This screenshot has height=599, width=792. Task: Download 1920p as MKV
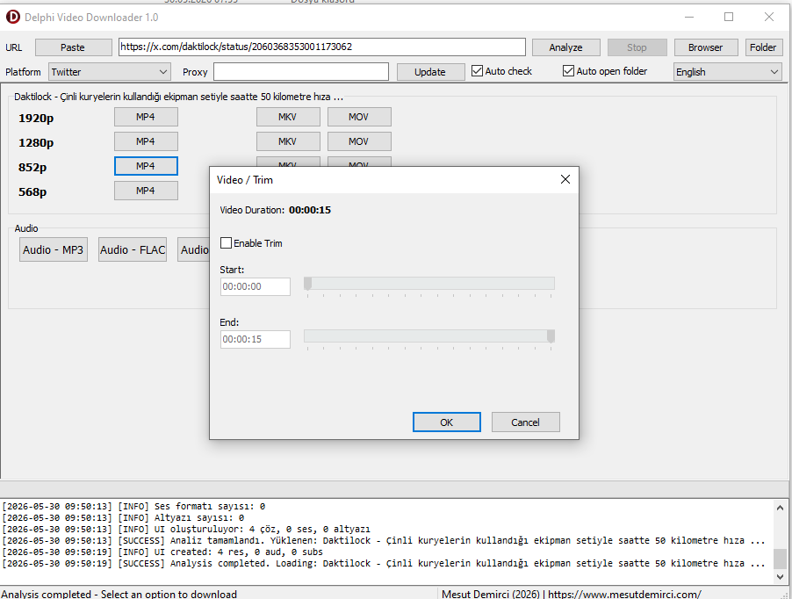click(x=288, y=117)
